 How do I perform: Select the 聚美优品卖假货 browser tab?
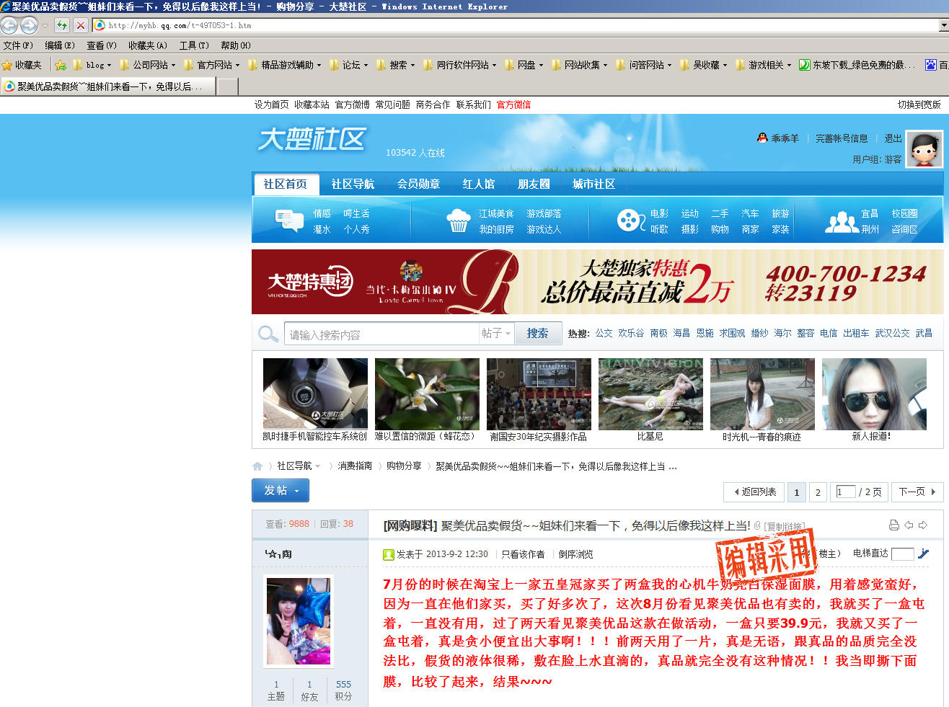point(108,86)
